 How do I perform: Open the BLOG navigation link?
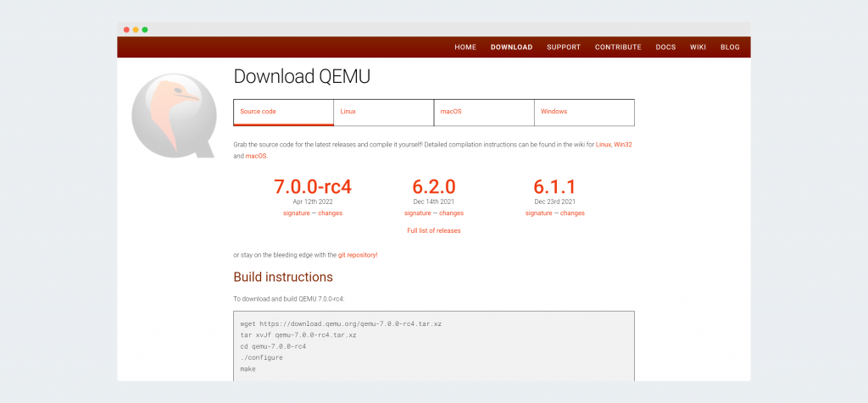click(x=730, y=47)
